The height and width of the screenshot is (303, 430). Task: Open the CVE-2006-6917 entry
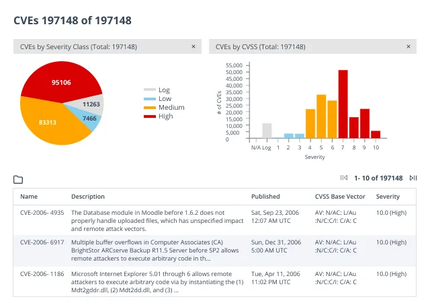pyautogui.click(x=42, y=242)
